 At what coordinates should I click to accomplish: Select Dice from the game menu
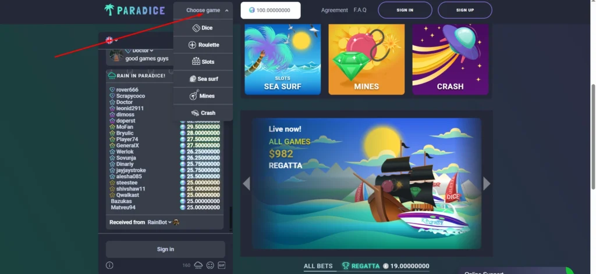pos(203,28)
